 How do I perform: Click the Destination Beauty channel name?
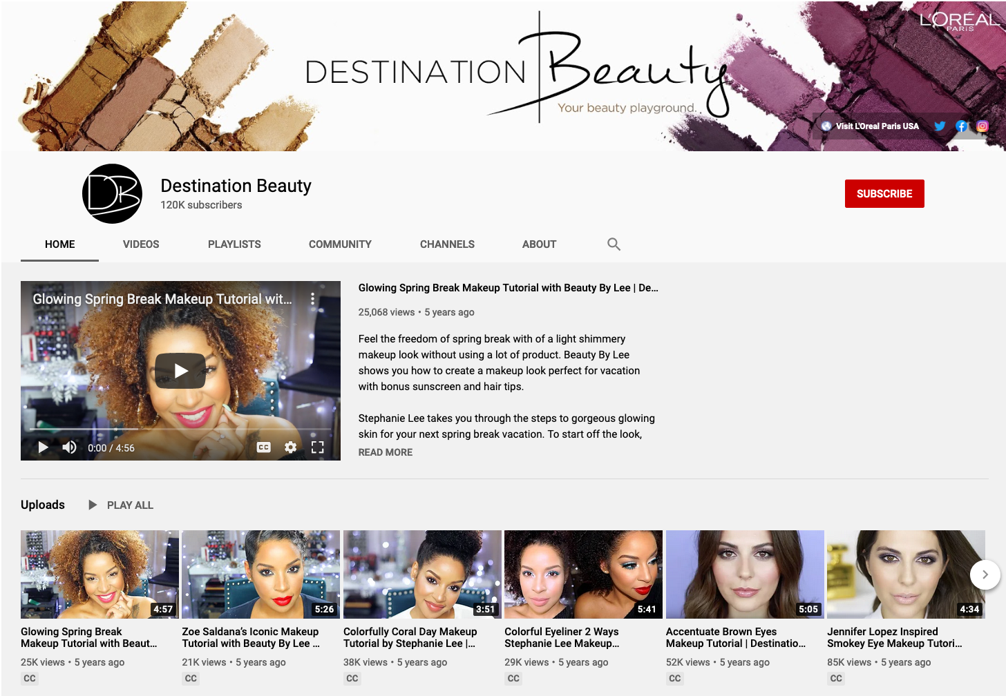click(236, 186)
